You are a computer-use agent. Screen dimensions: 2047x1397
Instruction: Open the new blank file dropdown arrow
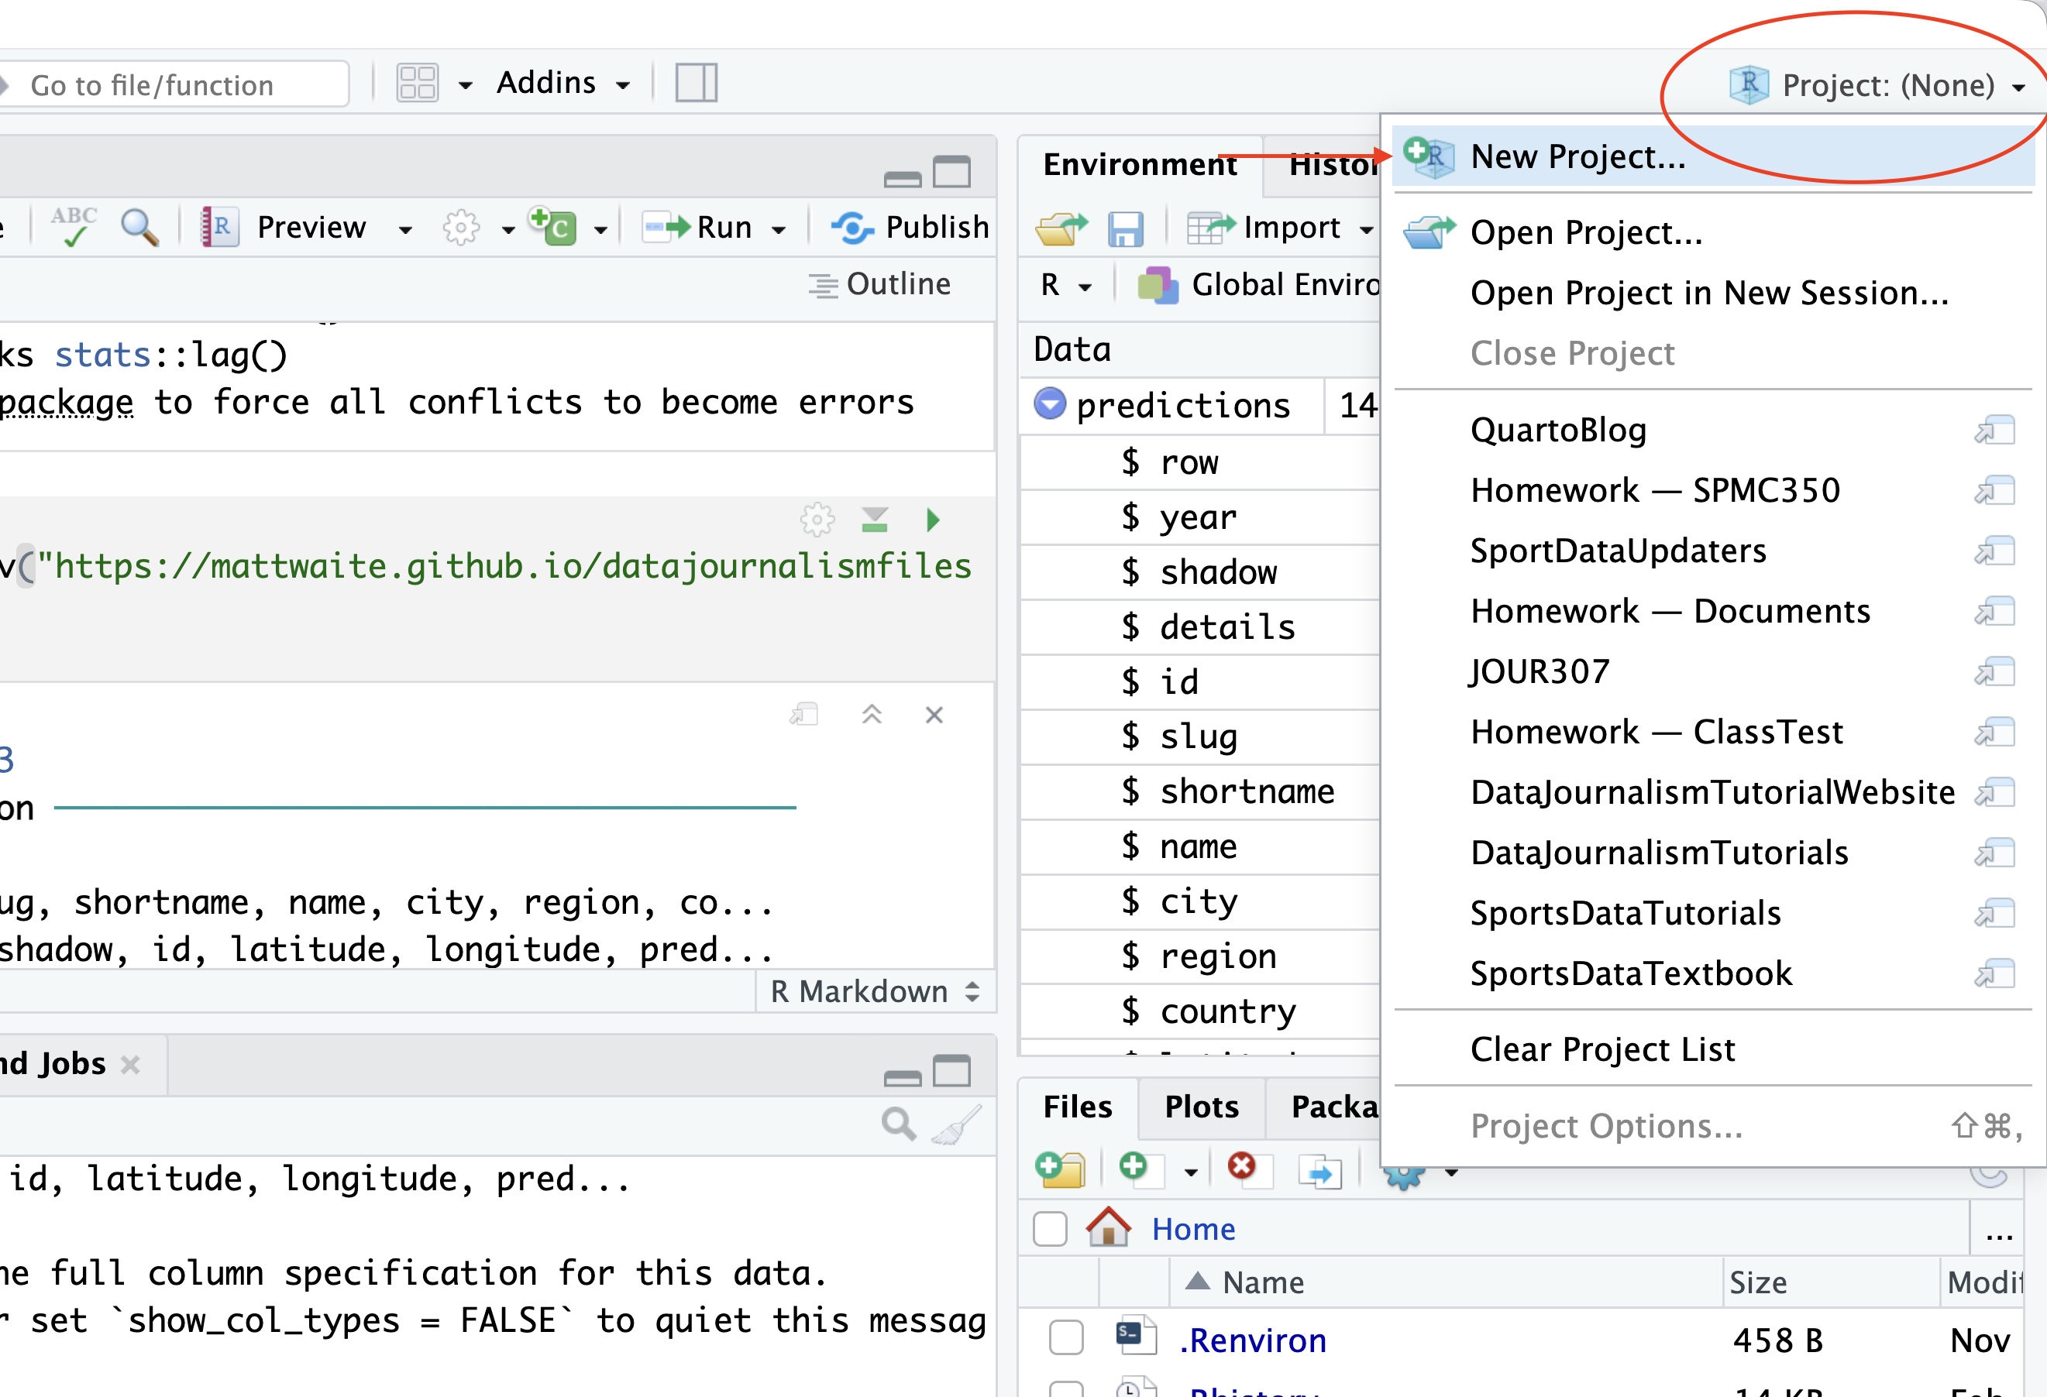pyautogui.click(x=1191, y=1172)
